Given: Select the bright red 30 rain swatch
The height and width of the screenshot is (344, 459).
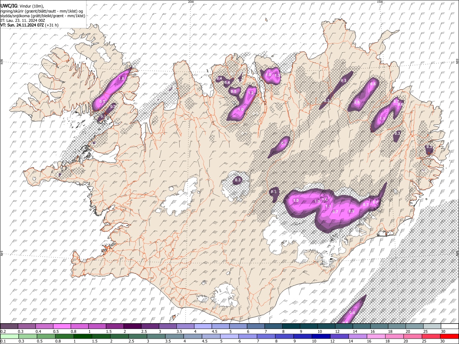Looking at the screenshot, I should 449,336.
